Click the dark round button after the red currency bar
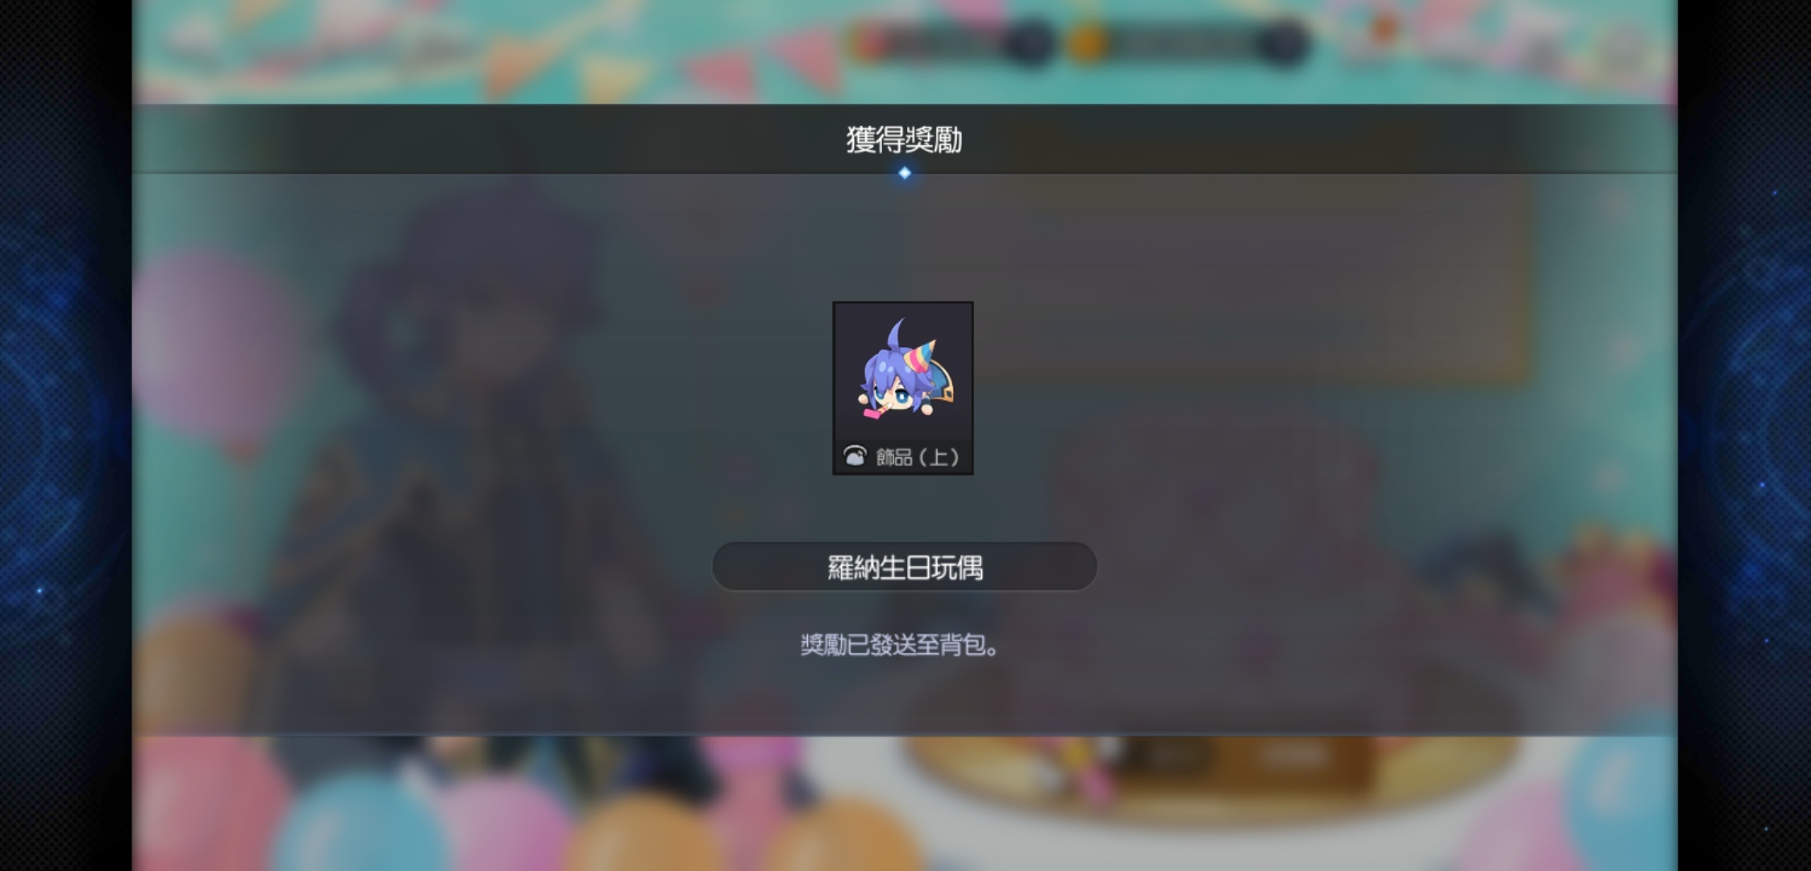This screenshot has height=871, width=1811. click(1029, 43)
